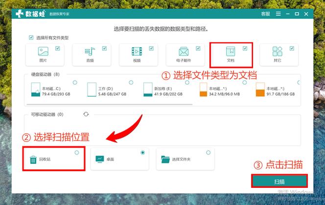Click the 数据蛙 logo
Screen dimensions: 325x205
click(x=31, y=14)
